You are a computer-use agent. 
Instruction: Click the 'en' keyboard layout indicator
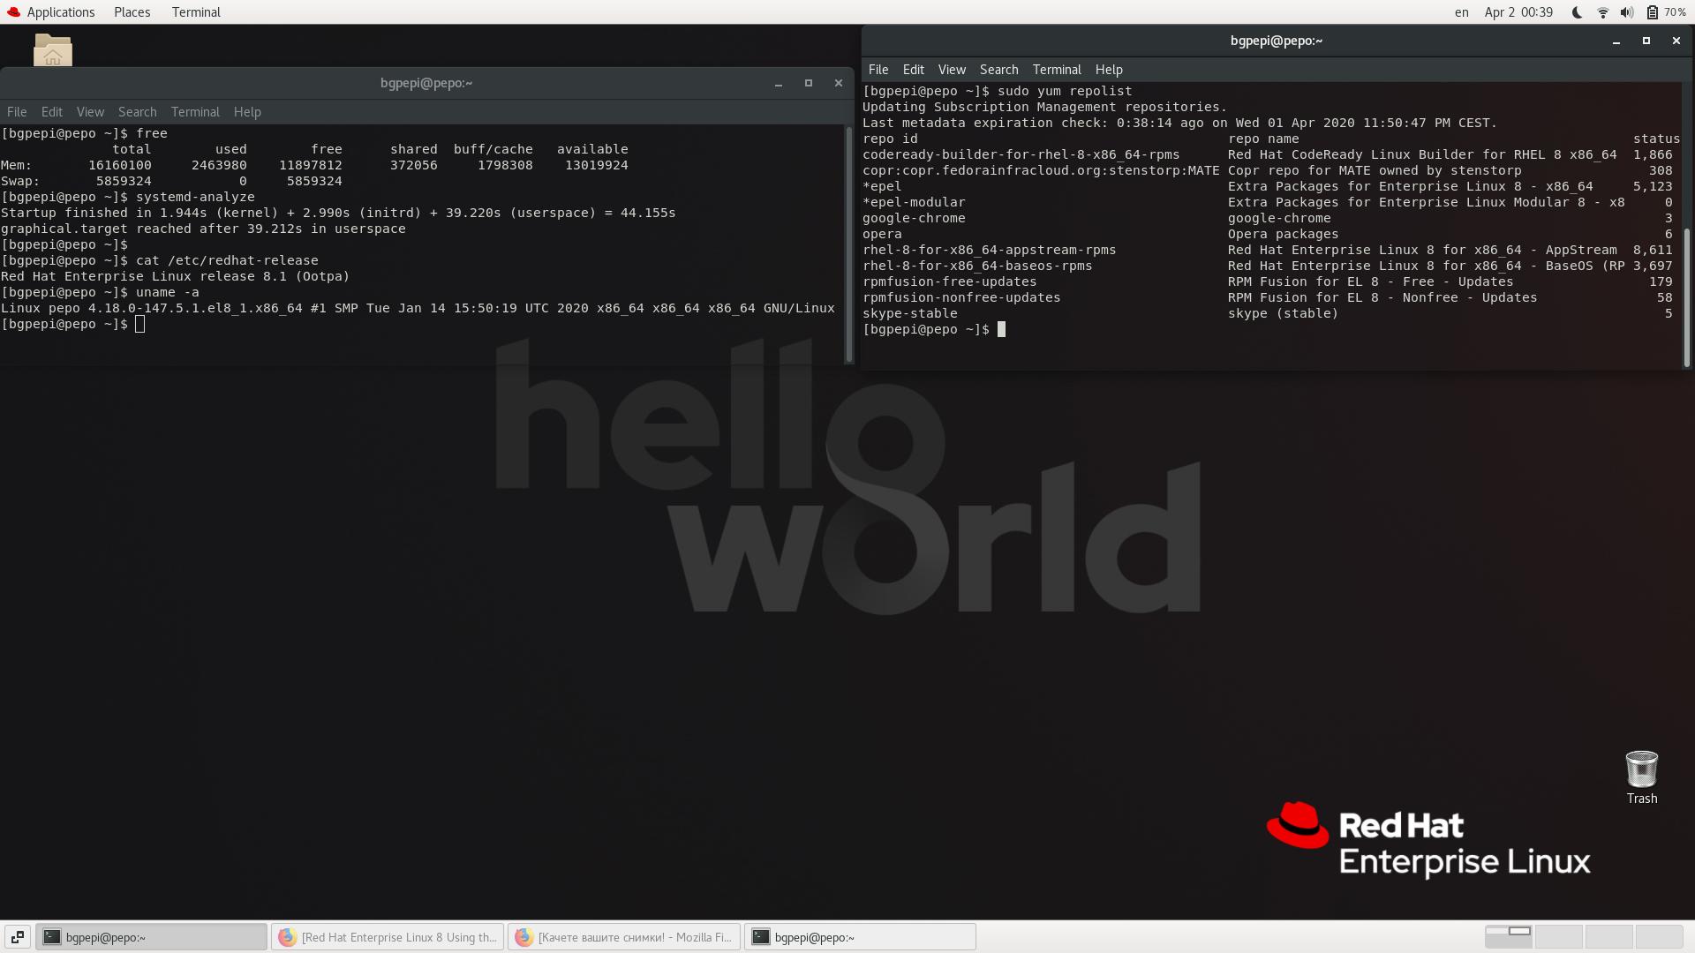1461,12
